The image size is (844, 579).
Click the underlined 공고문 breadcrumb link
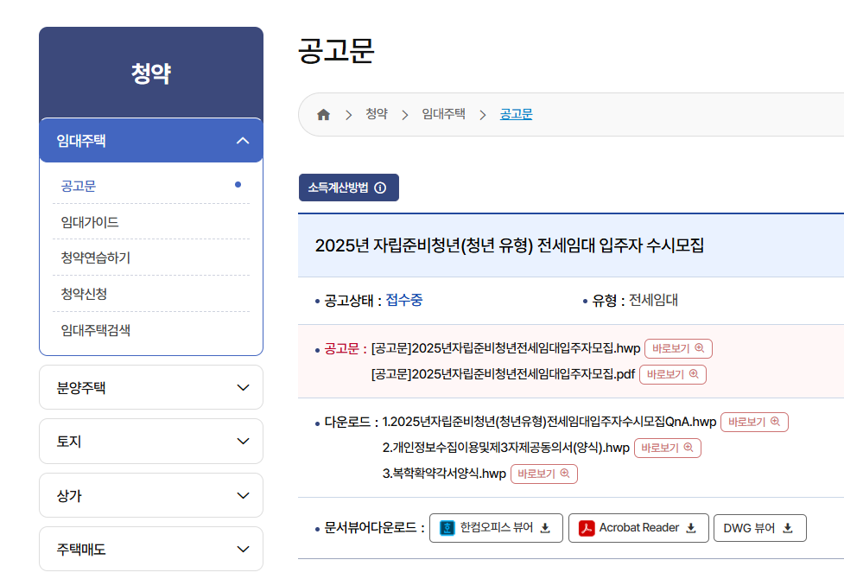click(516, 114)
